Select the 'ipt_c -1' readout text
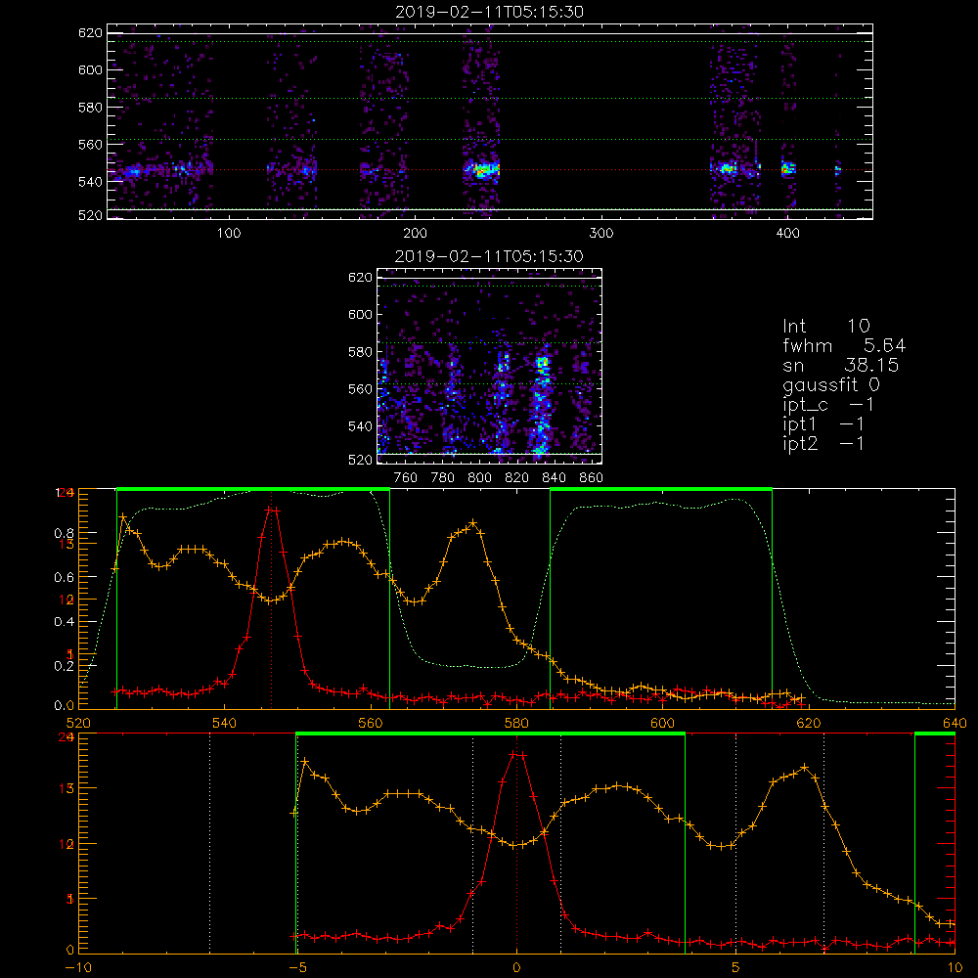 click(828, 405)
